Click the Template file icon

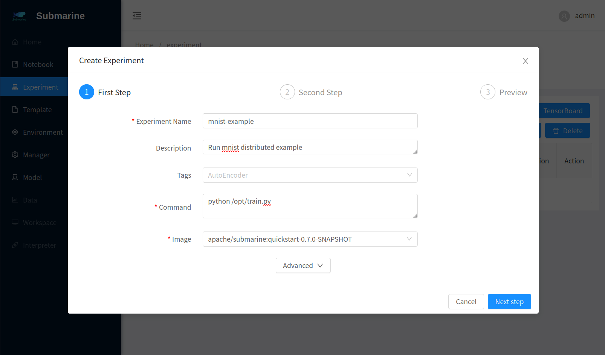point(15,110)
